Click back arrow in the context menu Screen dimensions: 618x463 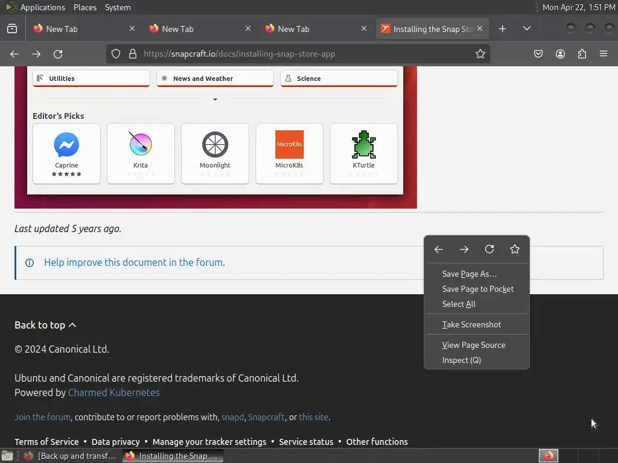point(439,249)
